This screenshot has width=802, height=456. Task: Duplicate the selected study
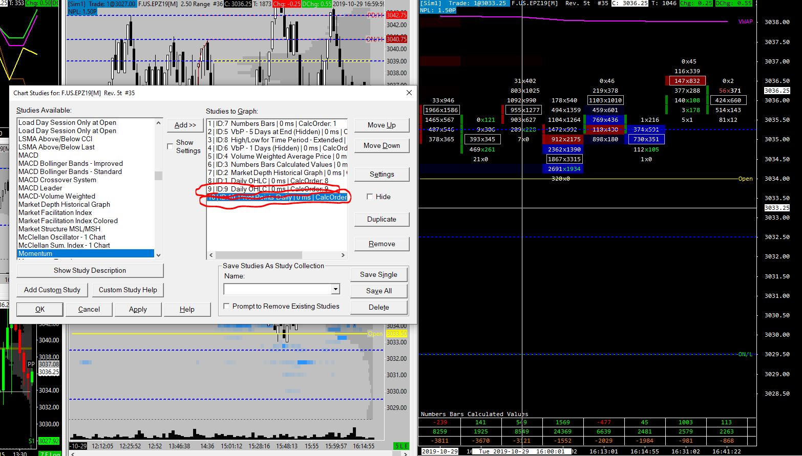382,219
